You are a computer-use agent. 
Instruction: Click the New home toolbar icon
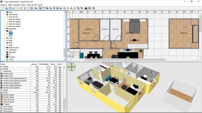point(3,8)
